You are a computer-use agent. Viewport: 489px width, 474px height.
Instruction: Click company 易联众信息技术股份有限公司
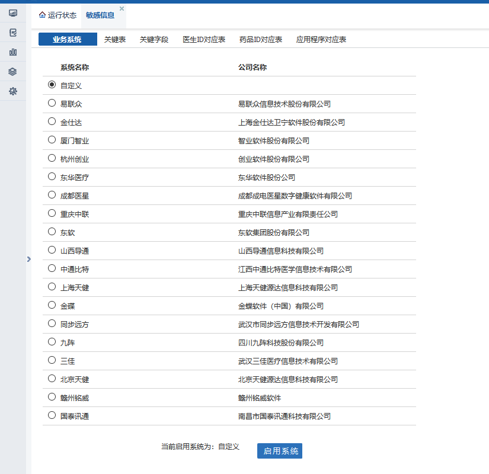coord(284,104)
